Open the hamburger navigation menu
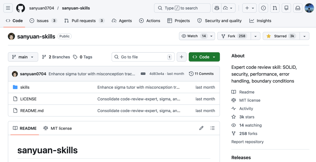316x162 pixels. 8,8
